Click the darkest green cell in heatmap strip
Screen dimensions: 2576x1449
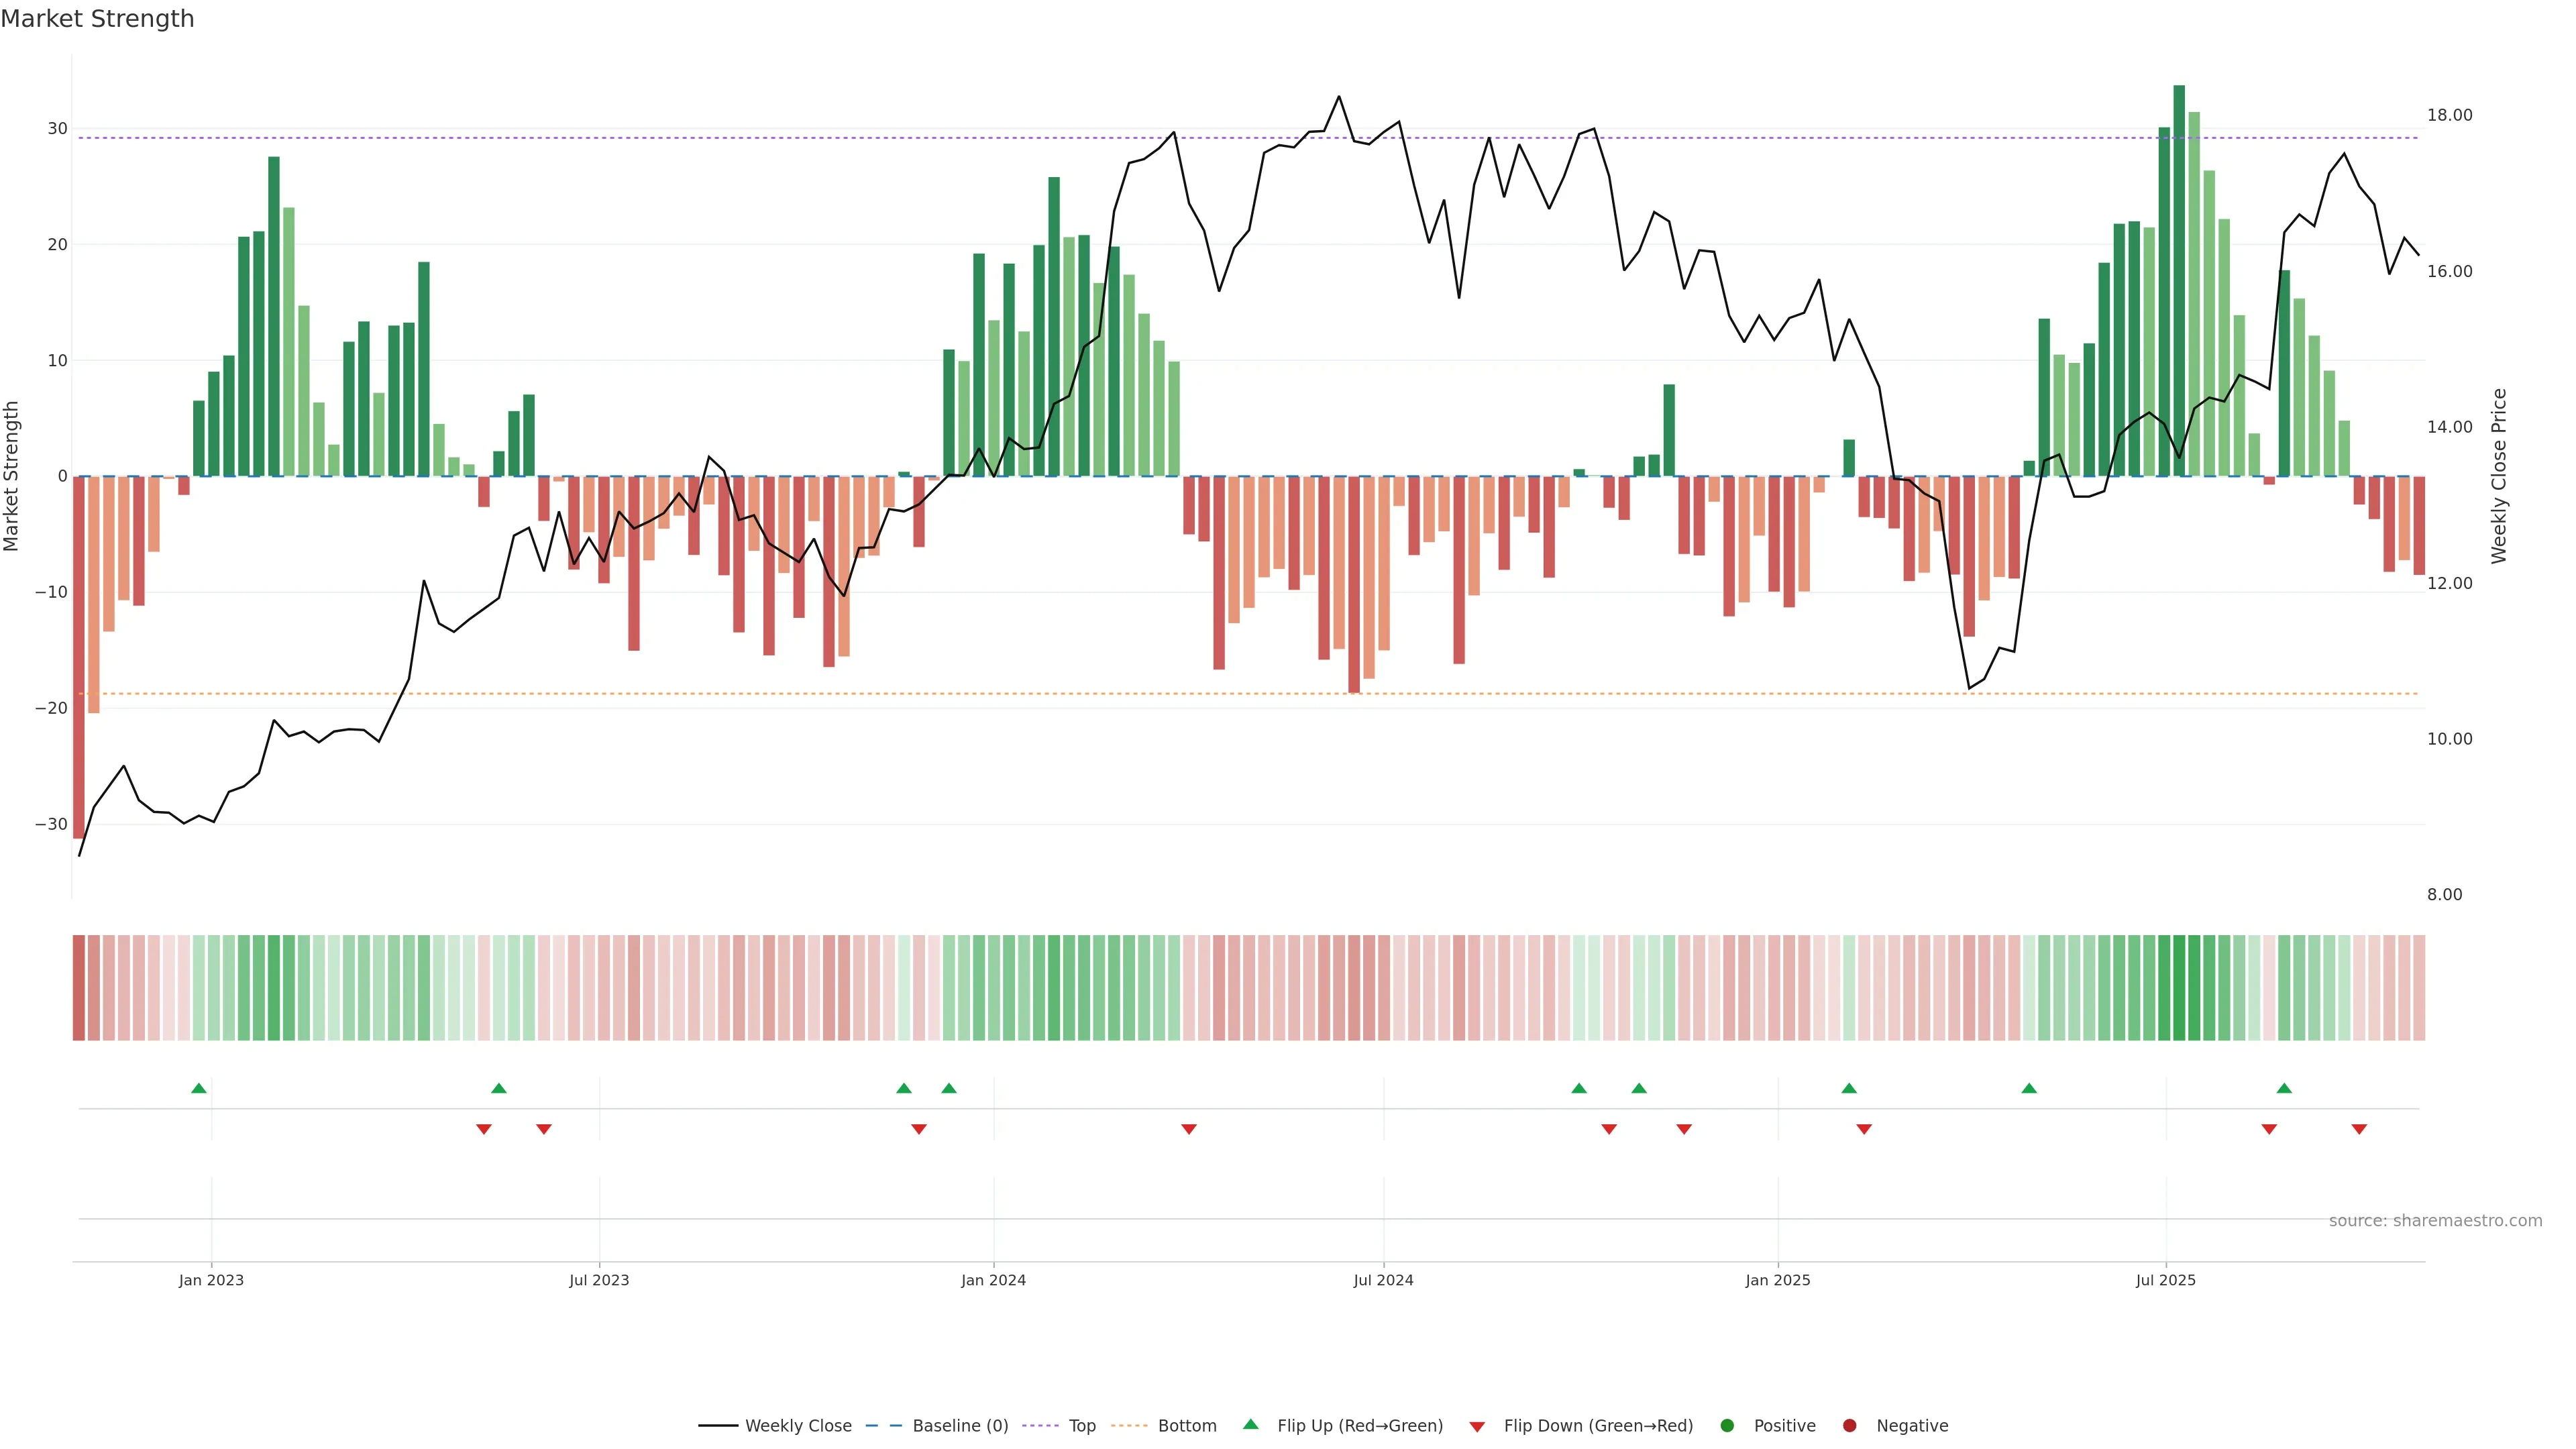(2179, 988)
